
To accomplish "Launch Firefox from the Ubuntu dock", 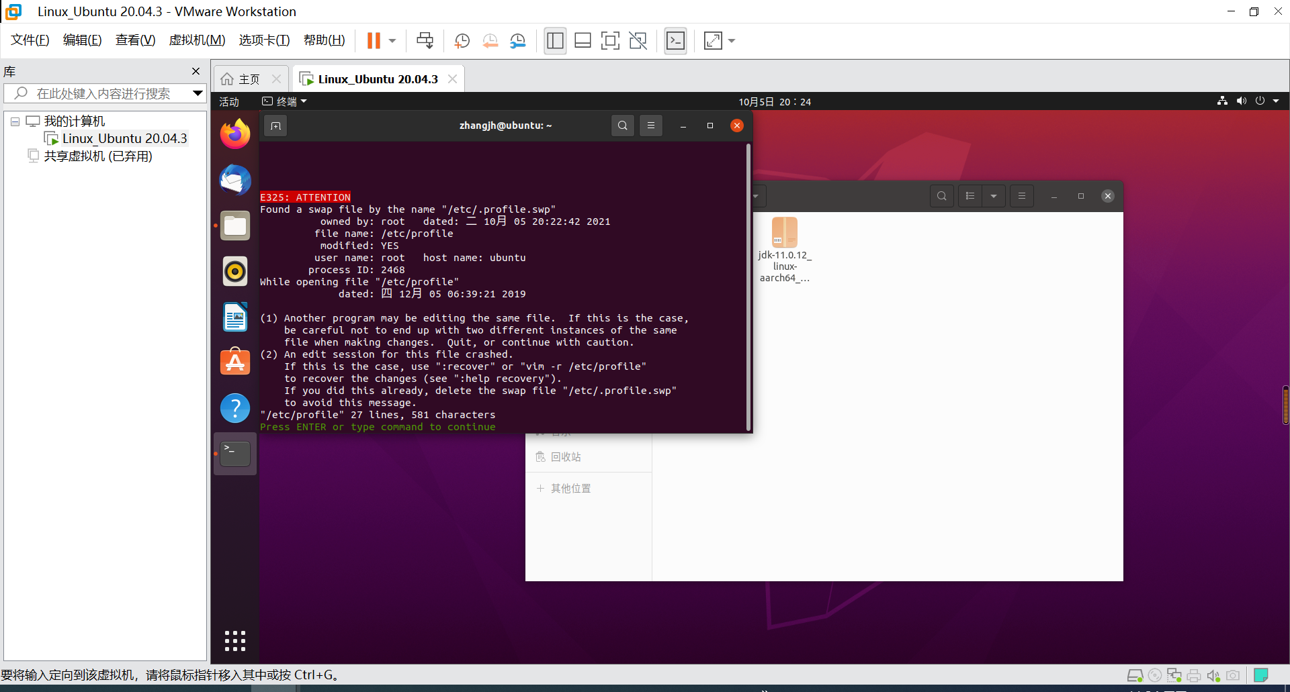I will click(x=234, y=133).
